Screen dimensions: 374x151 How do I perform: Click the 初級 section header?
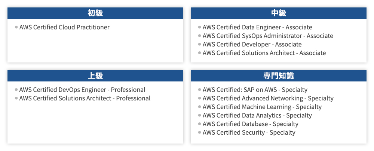pyautogui.click(x=95, y=13)
